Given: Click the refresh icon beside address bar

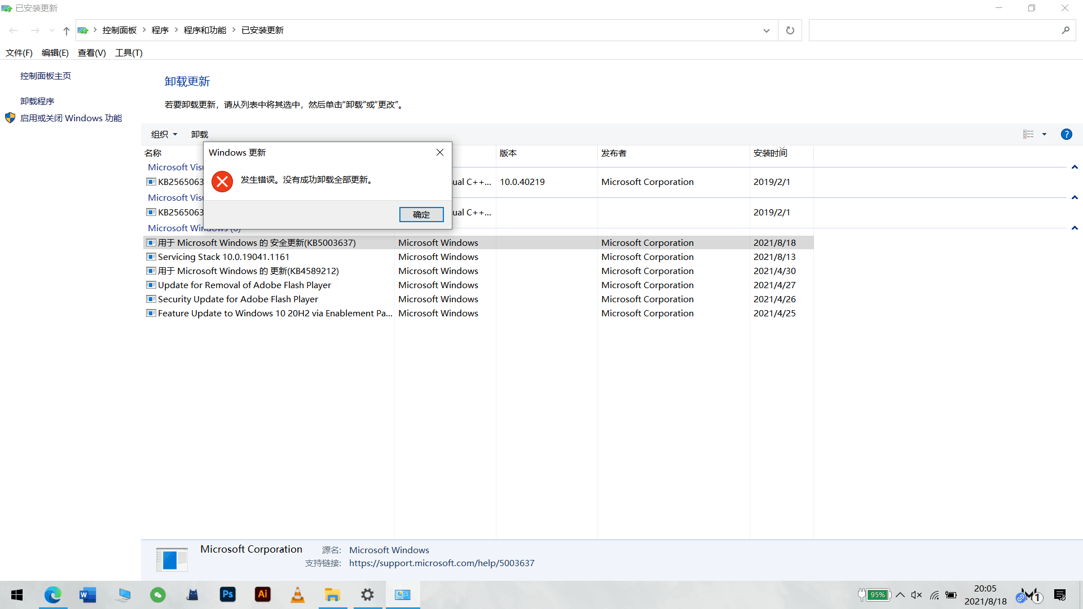Looking at the screenshot, I should (790, 30).
